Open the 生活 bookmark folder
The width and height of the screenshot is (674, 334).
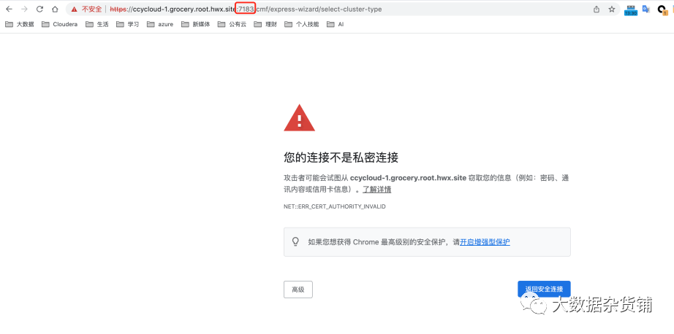[x=97, y=25]
